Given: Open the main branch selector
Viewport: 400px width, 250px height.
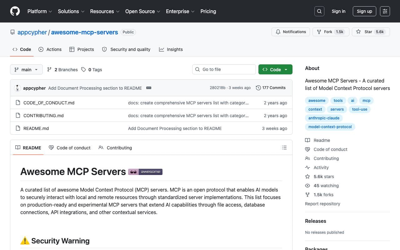Looking at the screenshot, I should [x=26, y=69].
